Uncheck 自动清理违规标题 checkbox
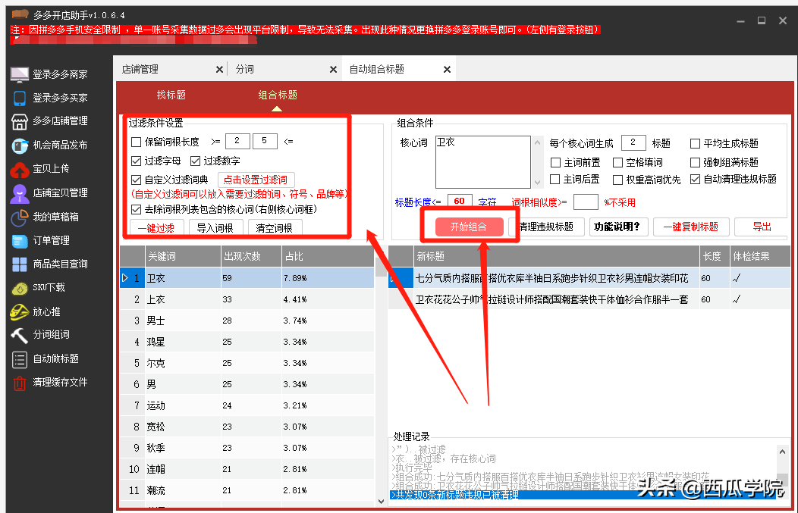 click(x=695, y=180)
